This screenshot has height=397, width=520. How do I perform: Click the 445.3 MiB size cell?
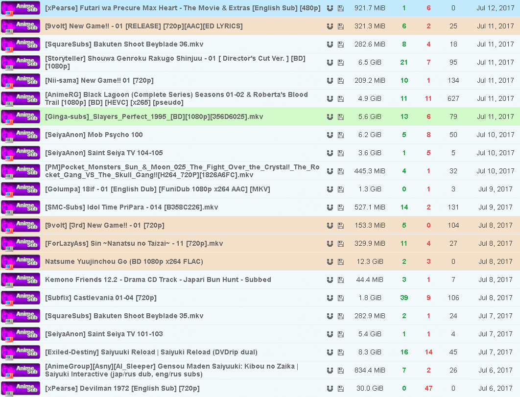pos(370,171)
